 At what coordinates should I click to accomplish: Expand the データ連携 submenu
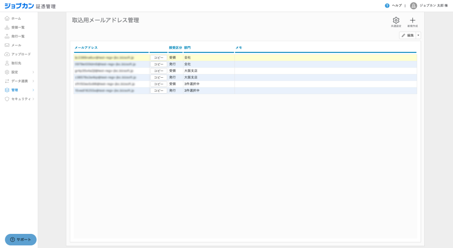[x=33, y=81]
